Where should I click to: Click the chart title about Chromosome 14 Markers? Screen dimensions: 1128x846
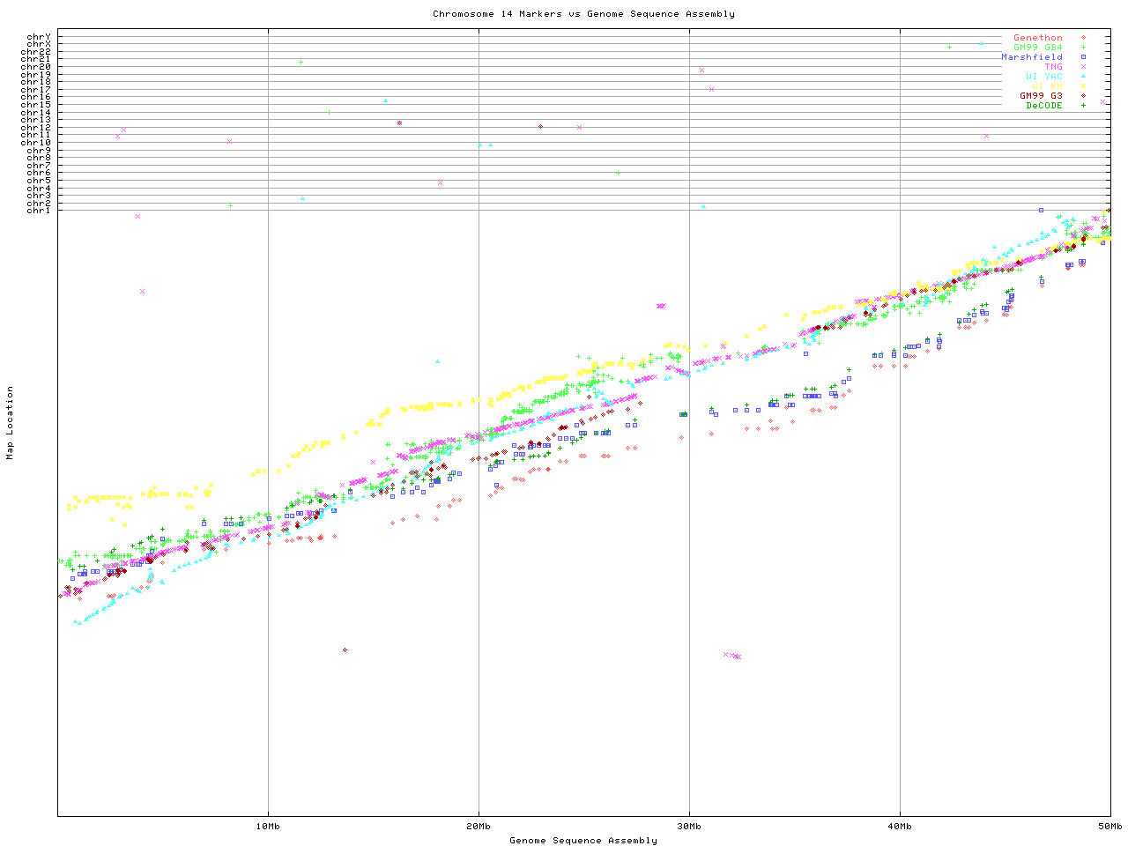click(x=583, y=14)
